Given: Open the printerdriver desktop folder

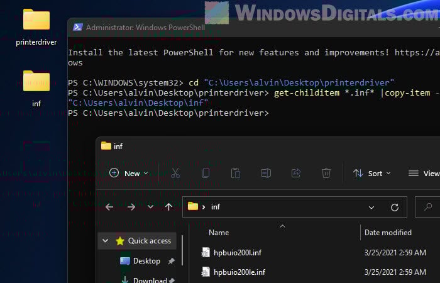Looking at the screenshot, I should click(36, 27).
